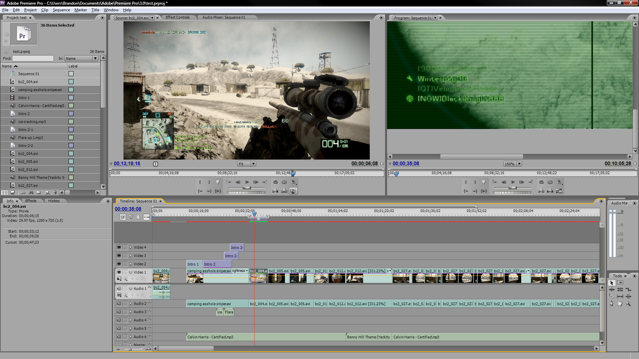This screenshot has width=639, height=359.
Task: Open Trim monitor from Program monitor
Action: (x=559, y=191)
